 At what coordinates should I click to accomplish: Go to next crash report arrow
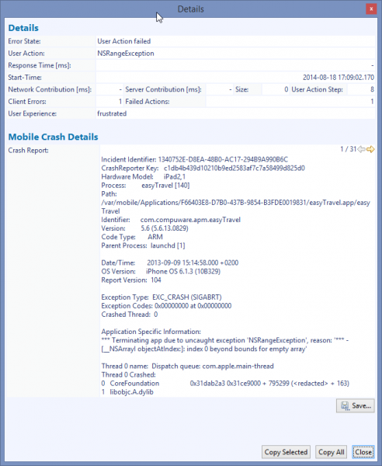[x=370, y=149]
